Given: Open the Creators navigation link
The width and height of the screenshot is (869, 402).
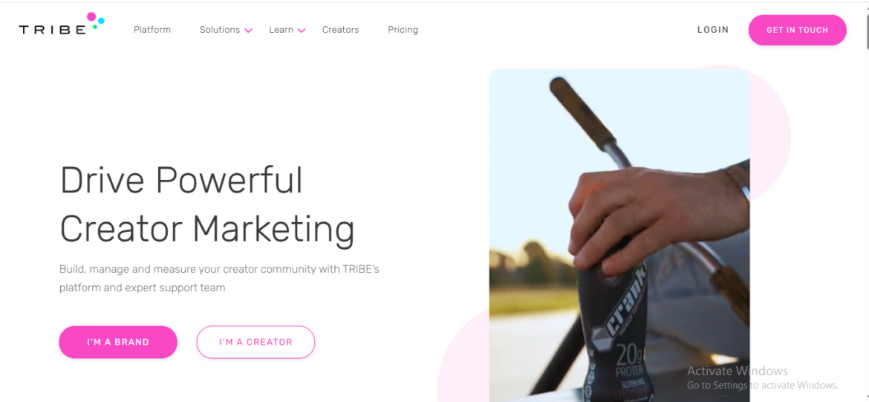Looking at the screenshot, I should coord(340,30).
